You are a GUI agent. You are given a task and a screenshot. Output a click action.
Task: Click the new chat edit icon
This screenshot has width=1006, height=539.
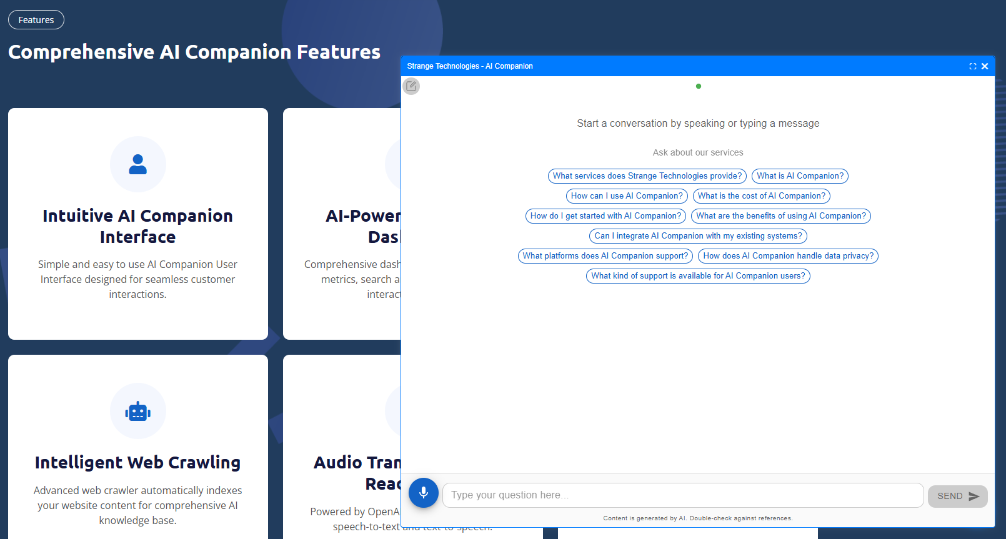click(411, 86)
